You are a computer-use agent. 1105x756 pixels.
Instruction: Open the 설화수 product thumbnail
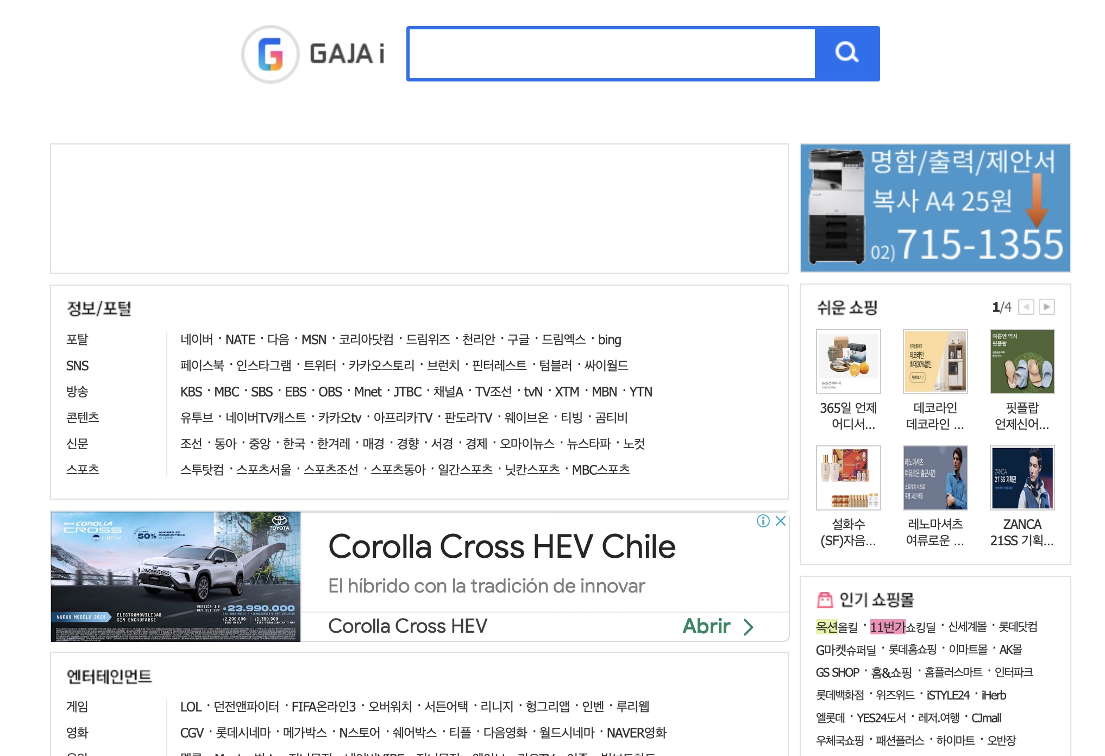(x=848, y=478)
